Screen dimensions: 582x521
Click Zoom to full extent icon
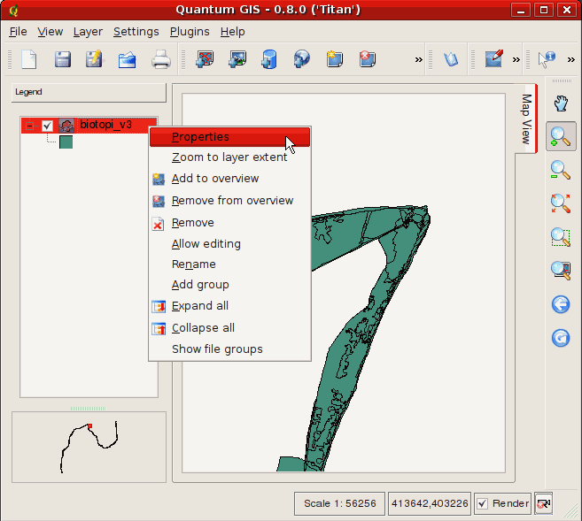click(x=561, y=203)
